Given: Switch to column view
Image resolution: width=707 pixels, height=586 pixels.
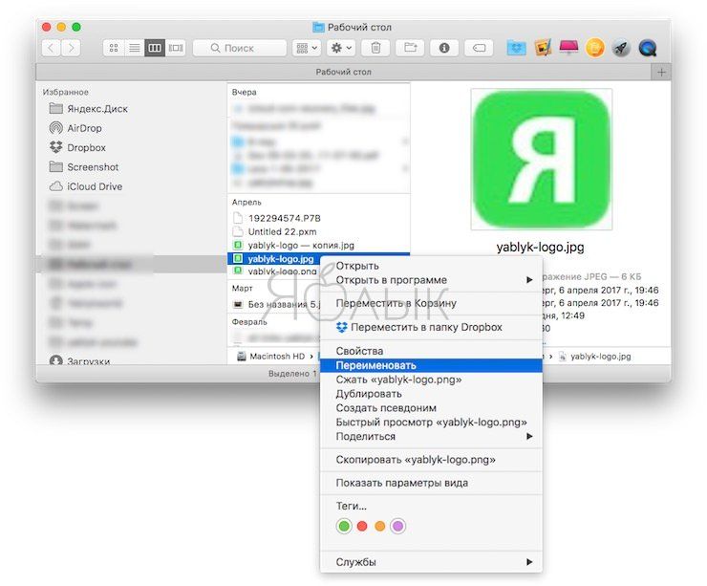Looking at the screenshot, I should pos(155,48).
